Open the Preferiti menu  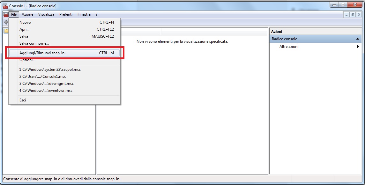(66, 14)
